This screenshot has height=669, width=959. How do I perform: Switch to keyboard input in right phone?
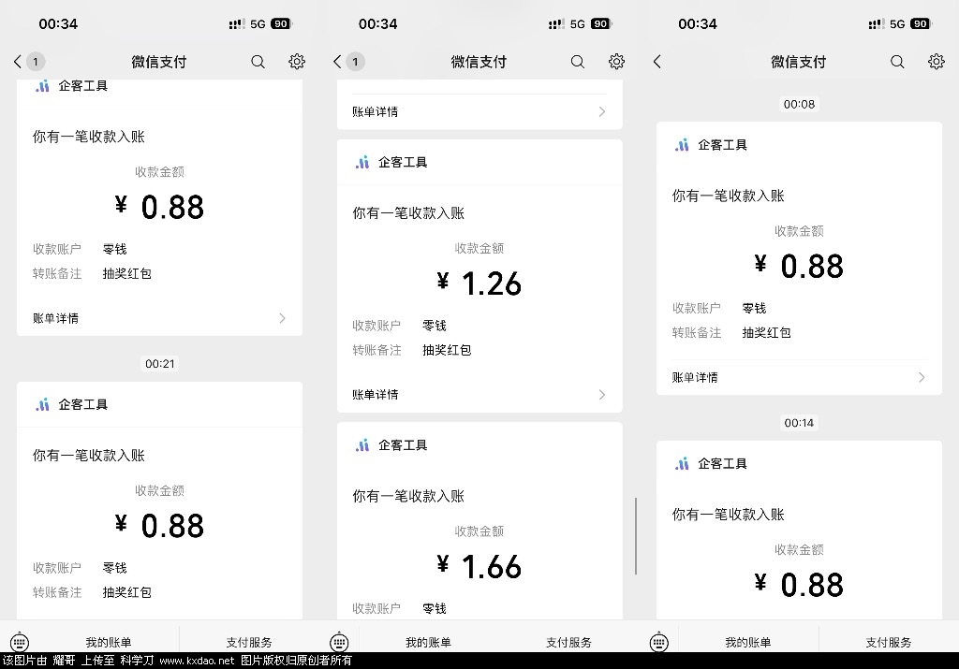tap(659, 642)
